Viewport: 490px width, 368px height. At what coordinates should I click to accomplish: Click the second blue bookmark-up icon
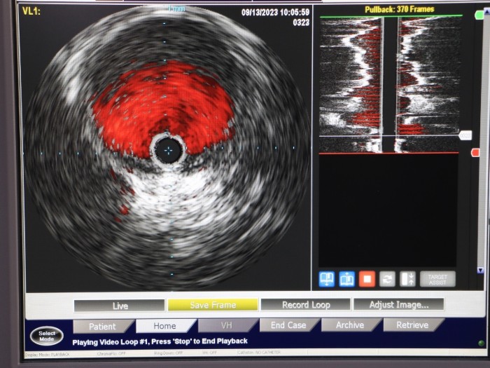pyautogui.click(x=347, y=278)
